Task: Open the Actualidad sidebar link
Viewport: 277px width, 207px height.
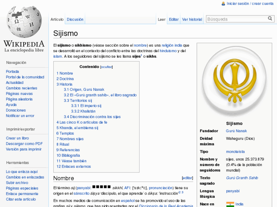Action: click(x=14, y=82)
